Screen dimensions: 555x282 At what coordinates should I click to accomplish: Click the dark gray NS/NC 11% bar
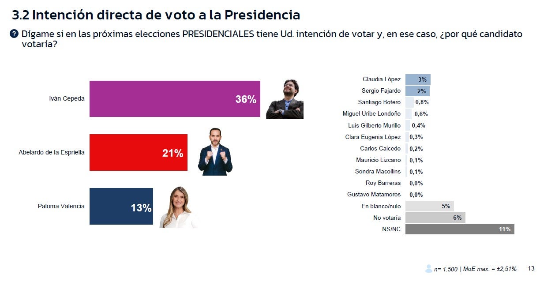pos(459,229)
